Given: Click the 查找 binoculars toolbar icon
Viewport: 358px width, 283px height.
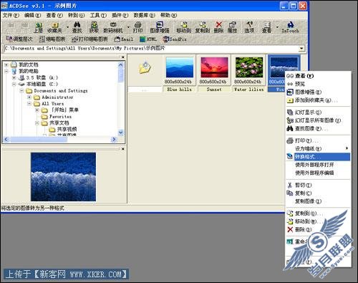Looking at the screenshot, I should (x=77, y=27).
